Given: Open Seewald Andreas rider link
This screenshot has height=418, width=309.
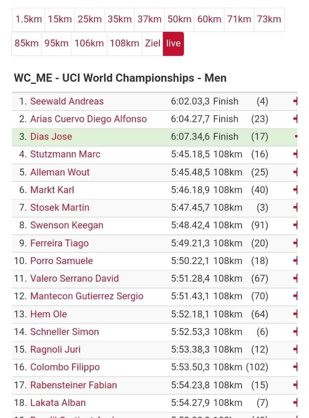Looking at the screenshot, I should click(x=67, y=101).
